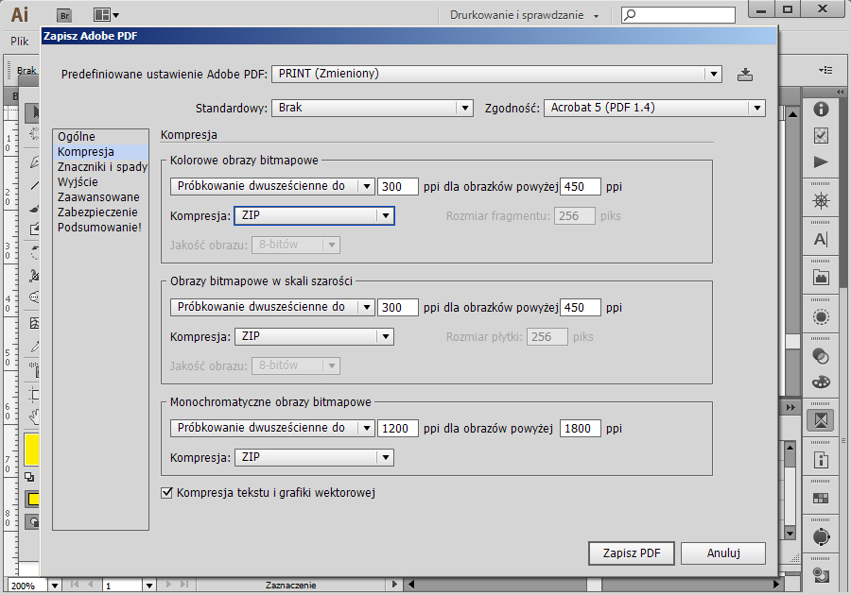Select the Hand tool in the toolbox
This screenshot has height=595, width=851.
click(x=34, y=416)
